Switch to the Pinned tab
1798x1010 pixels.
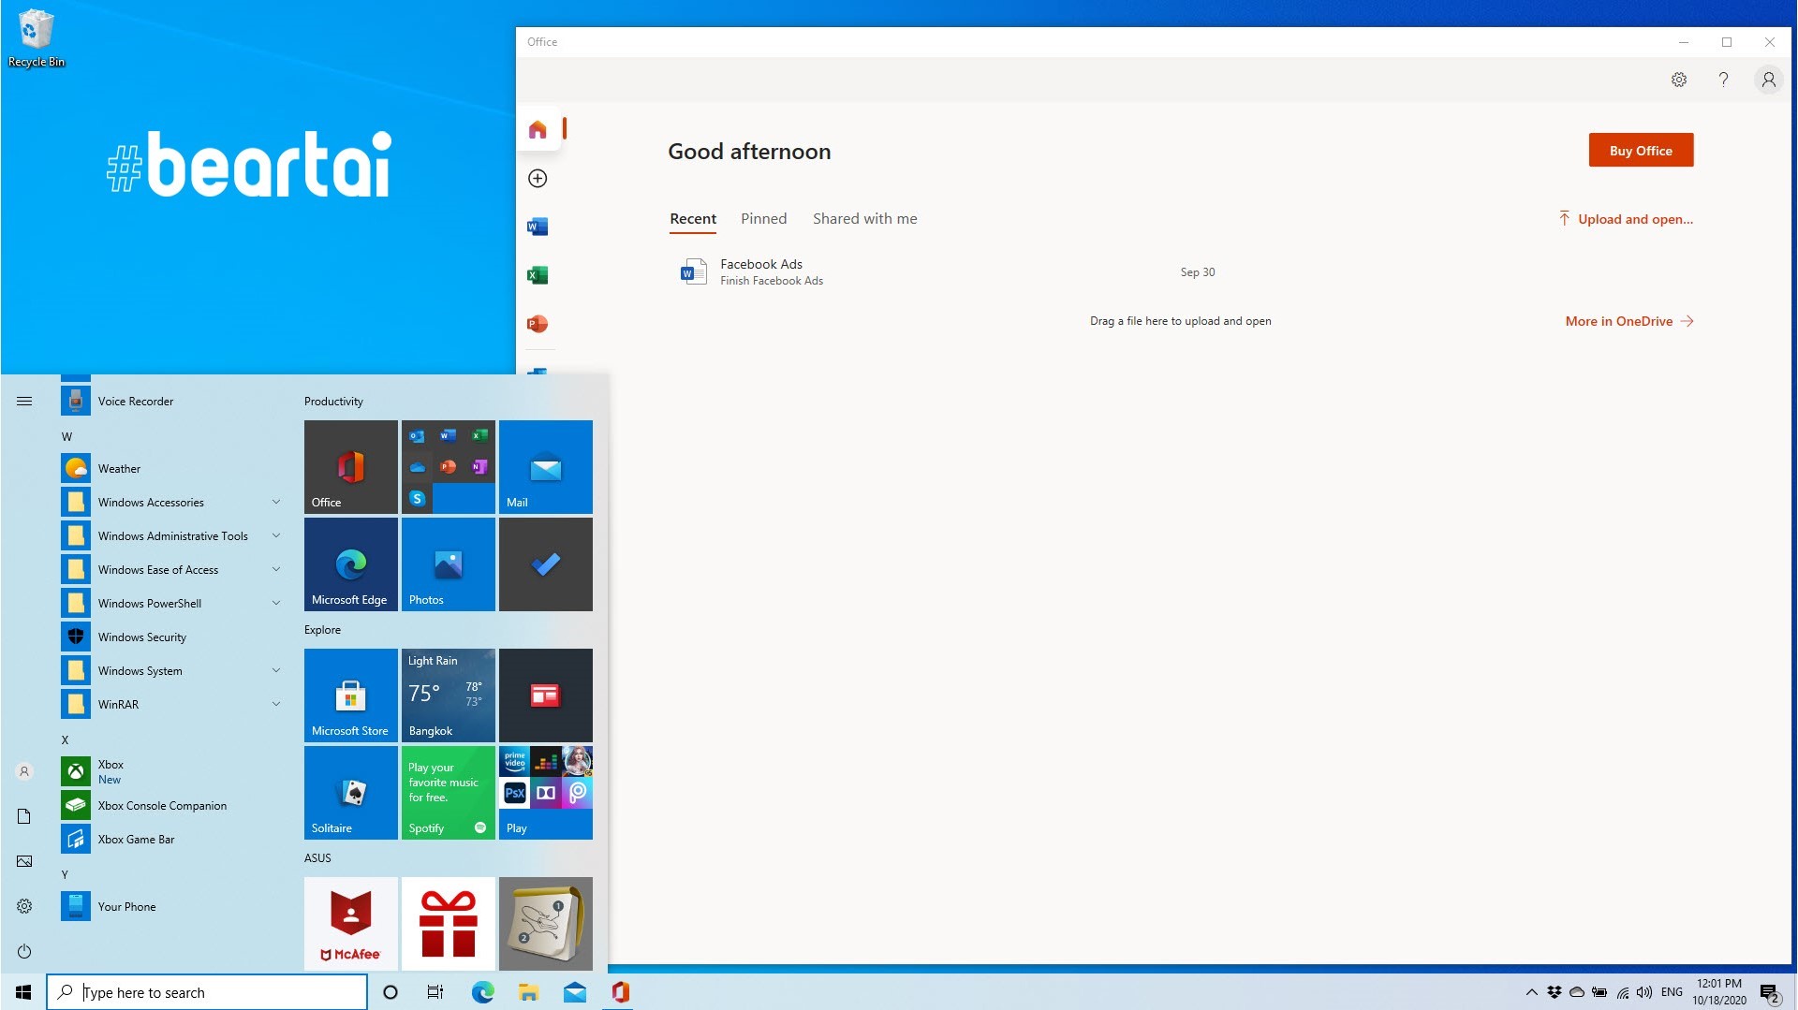click(763, 219)
